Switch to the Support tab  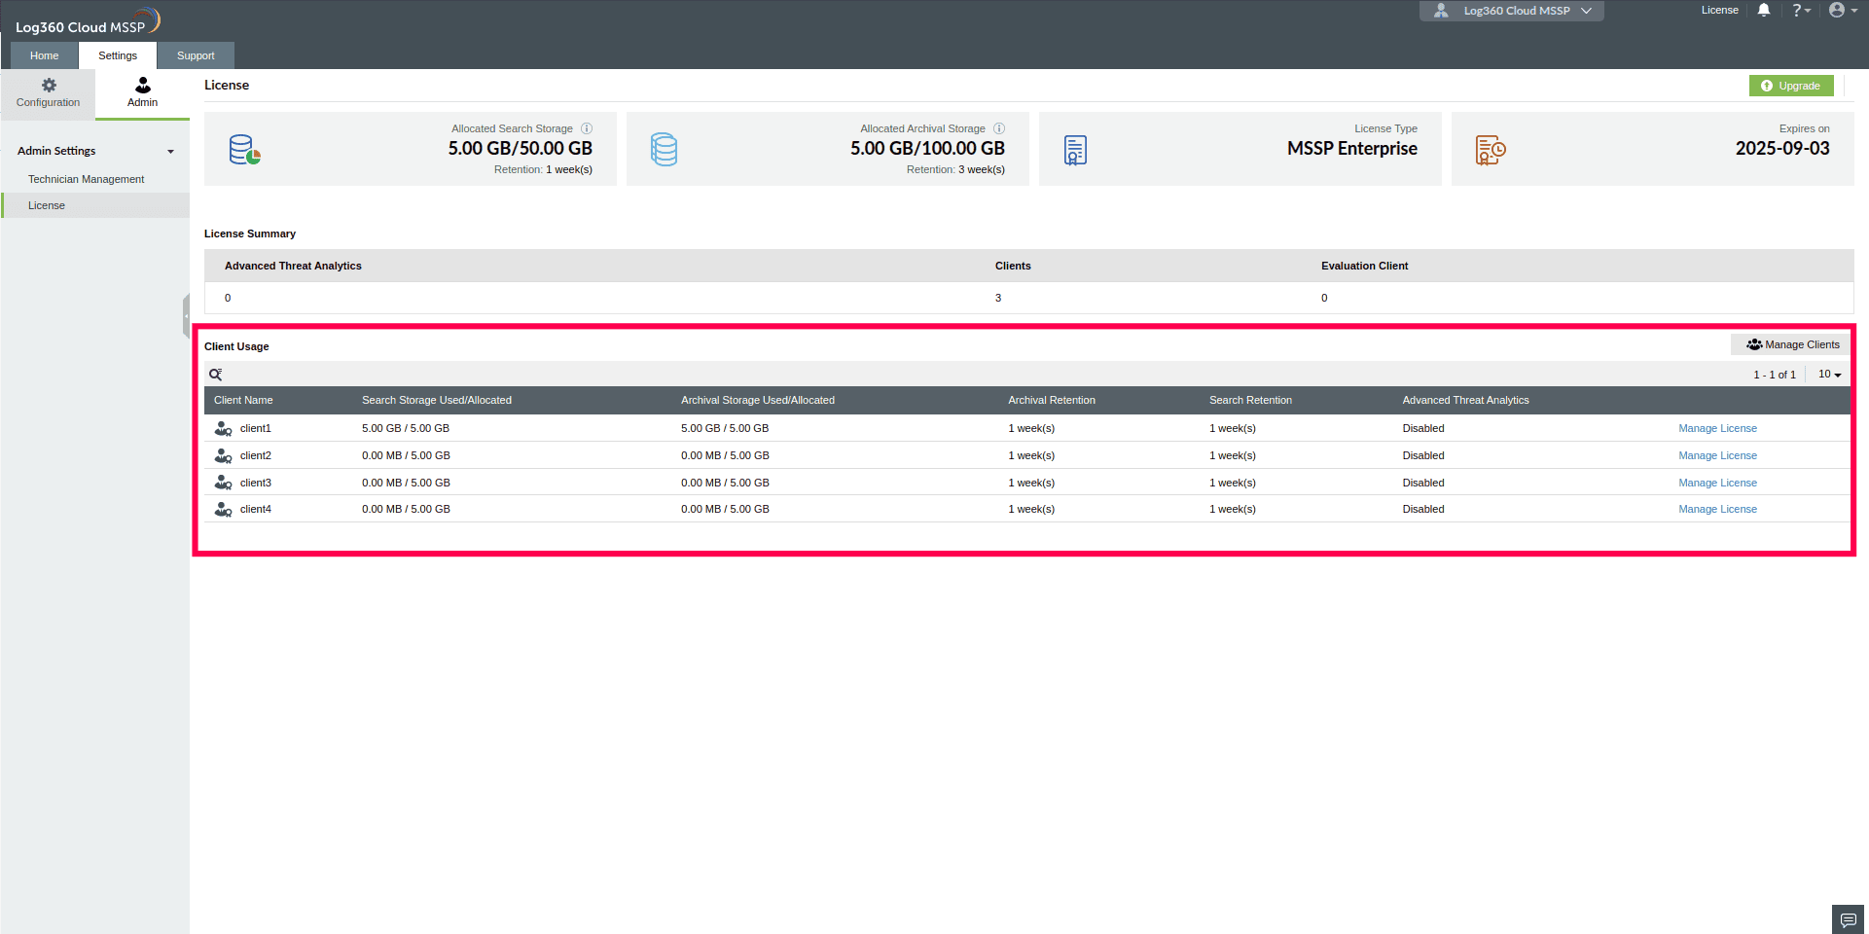point(196,55)
